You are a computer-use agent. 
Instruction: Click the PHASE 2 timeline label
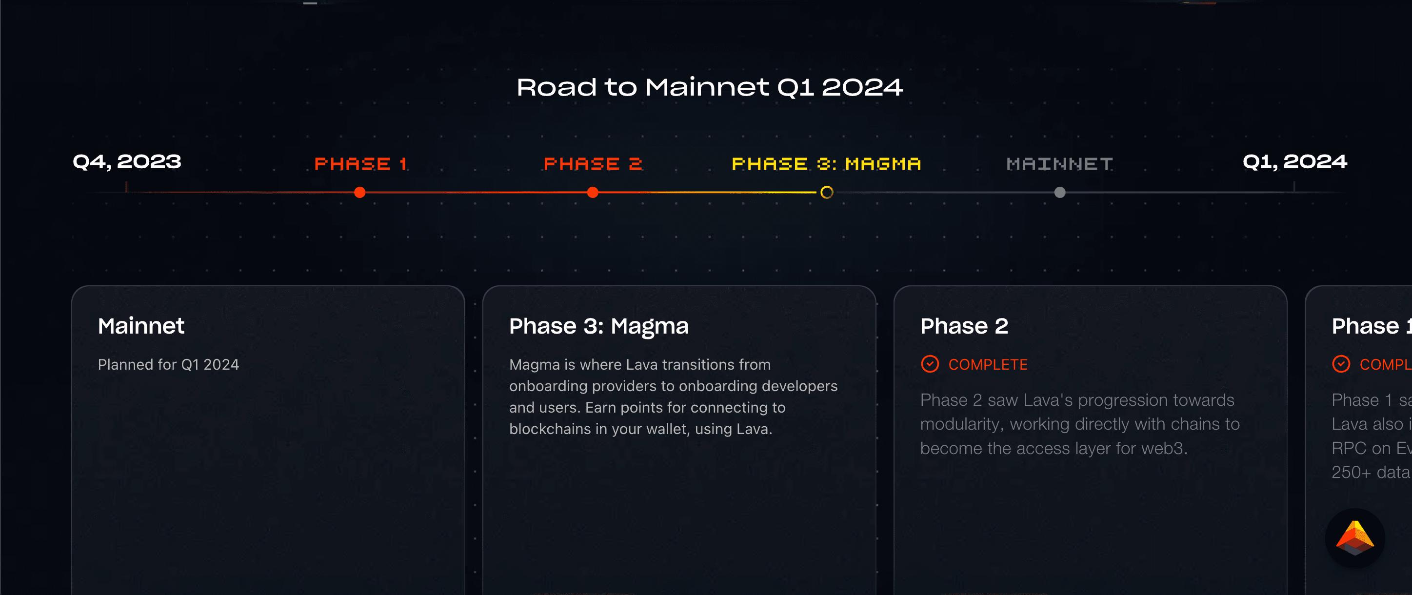593,163
